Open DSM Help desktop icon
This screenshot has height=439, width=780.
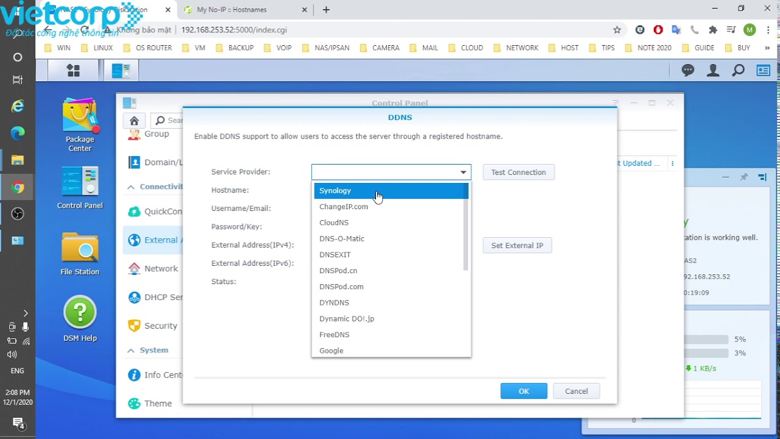pos(80,319)
